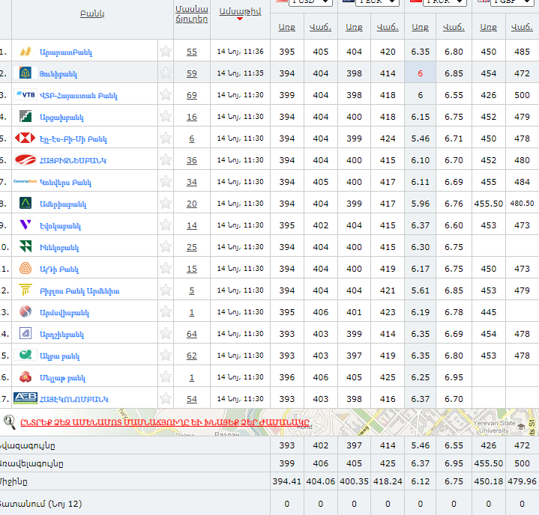Viewport: 539px width, 515px height.
Task: Click Araratbank's branch count 55
Action: tap(192, 52)
